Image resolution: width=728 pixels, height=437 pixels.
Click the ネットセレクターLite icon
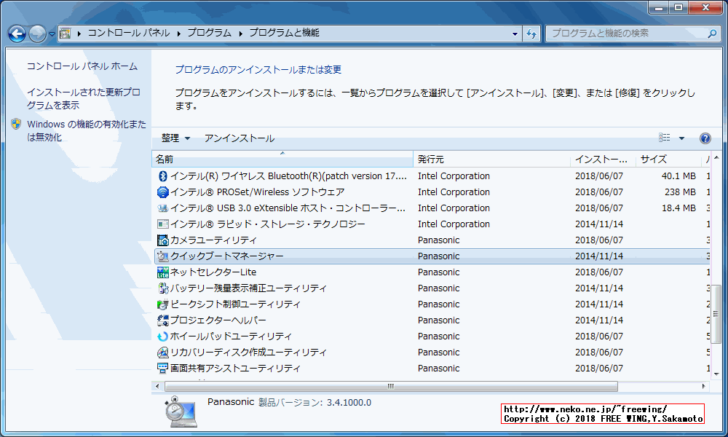click(x=163, y=272)
